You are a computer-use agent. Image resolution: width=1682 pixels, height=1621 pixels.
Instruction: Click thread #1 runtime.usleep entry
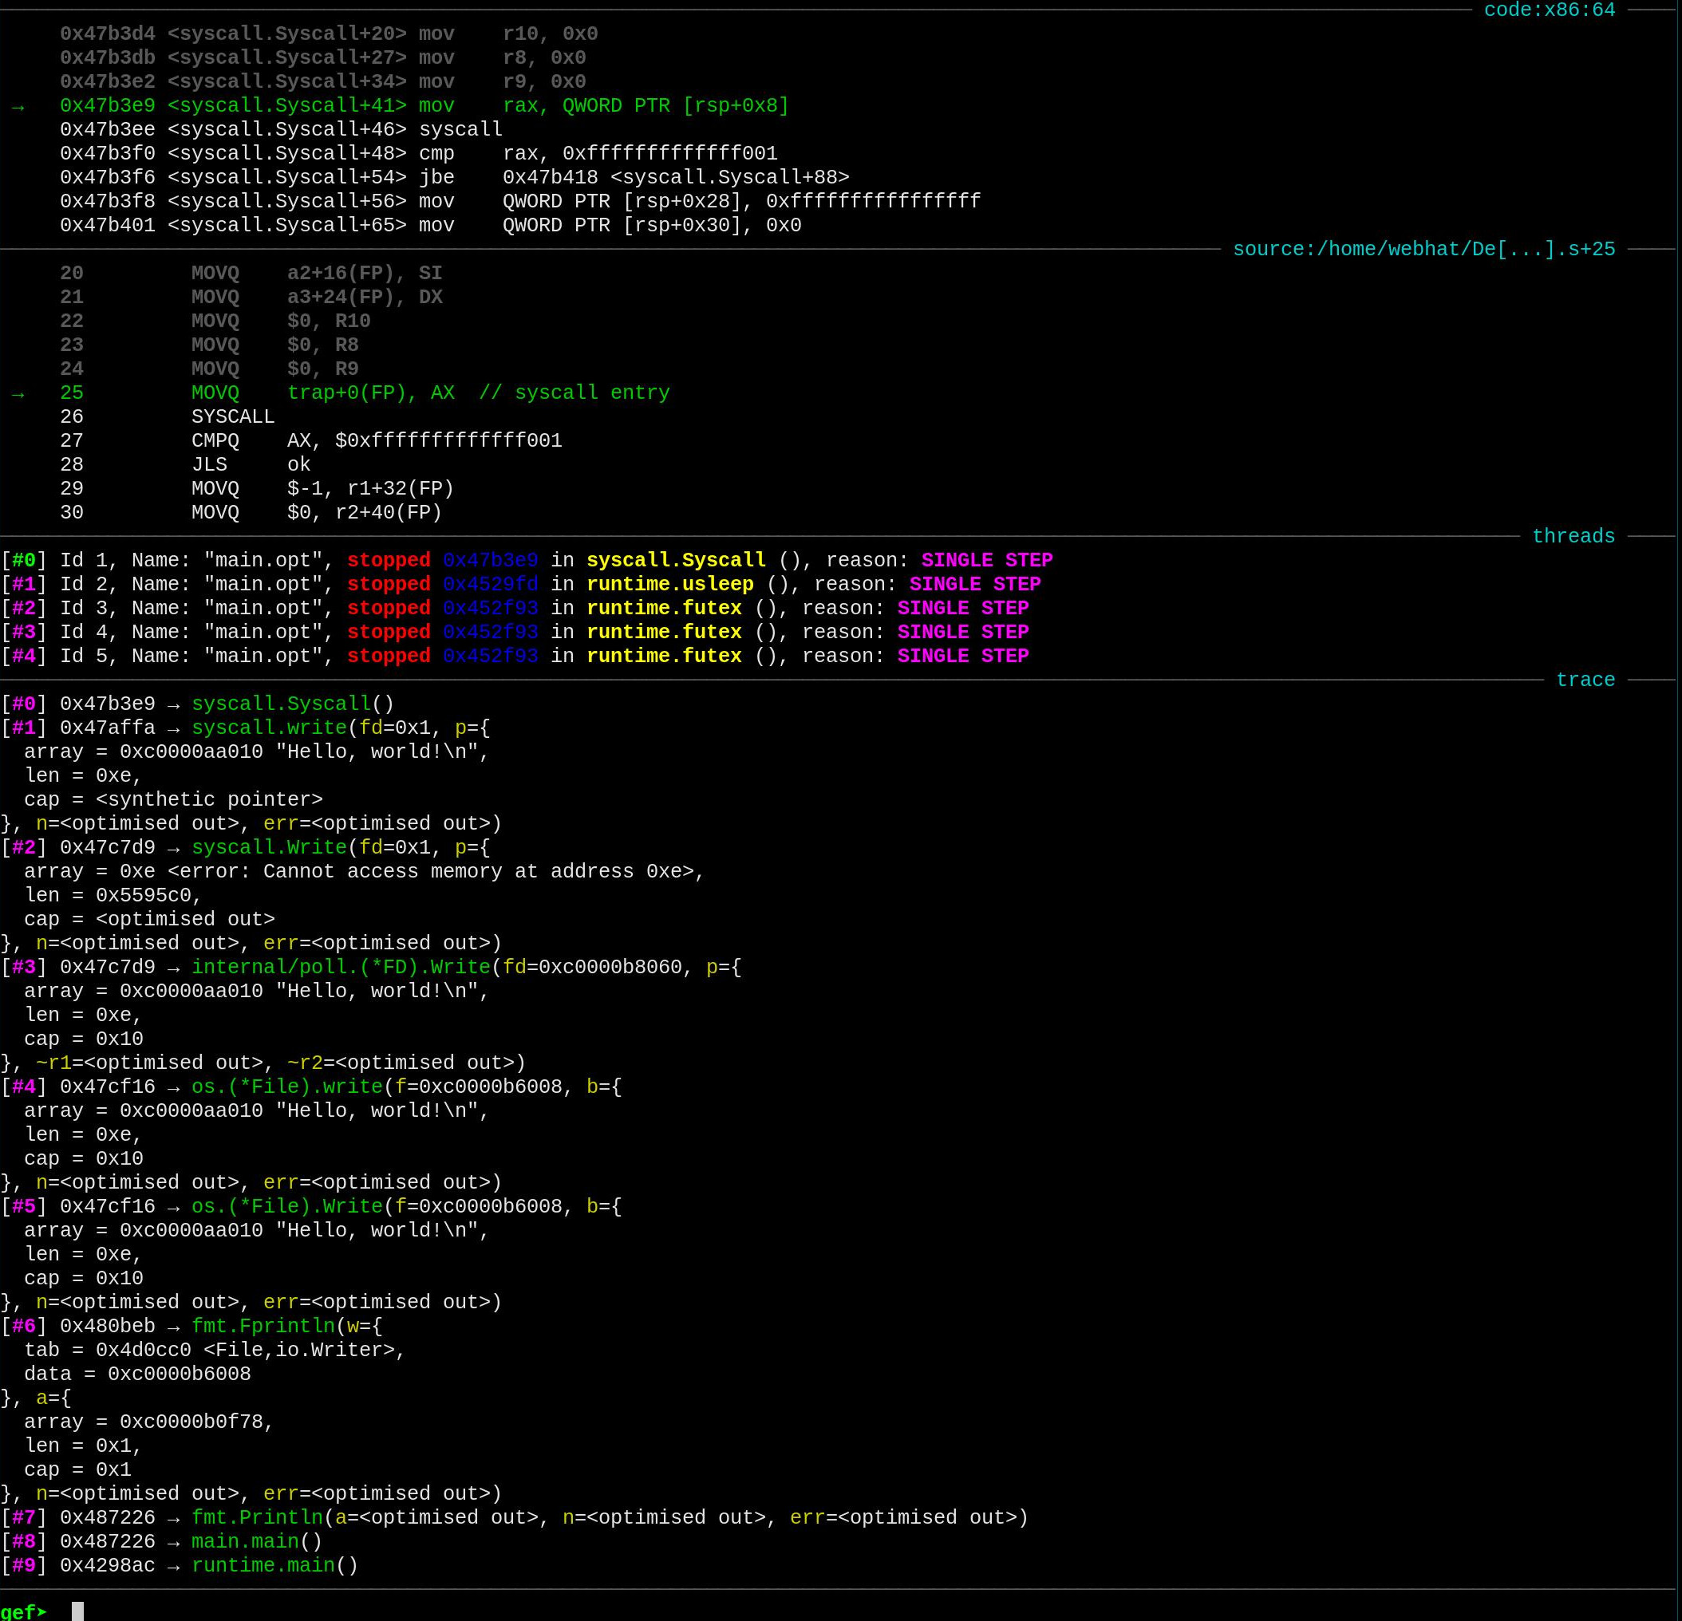click(669, 585)
